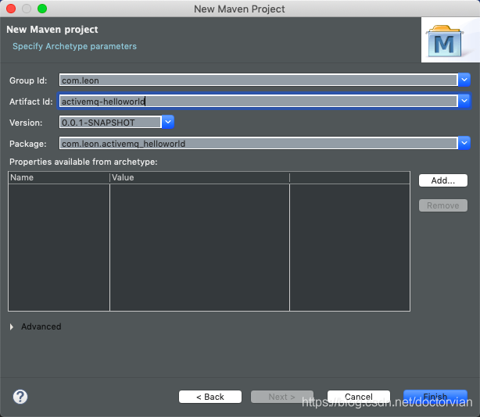Cancel the New Maven Project dialog
This screenshot has height=417, width=480.
click(x=359, y=397)
